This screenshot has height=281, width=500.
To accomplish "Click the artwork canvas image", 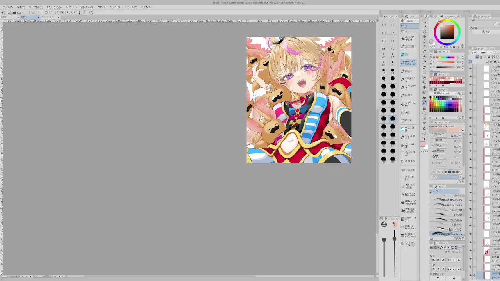I will (x=299, y=100).
